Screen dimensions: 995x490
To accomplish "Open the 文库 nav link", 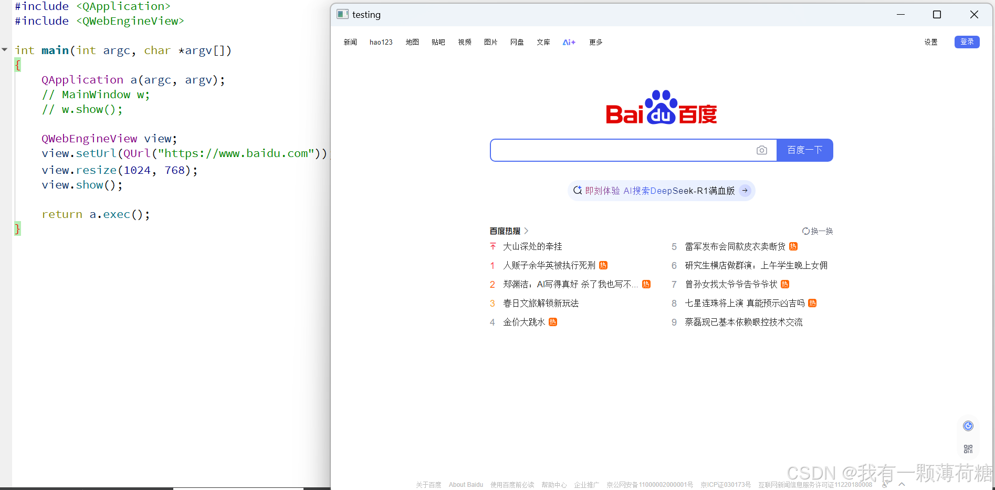I will 543,42.
